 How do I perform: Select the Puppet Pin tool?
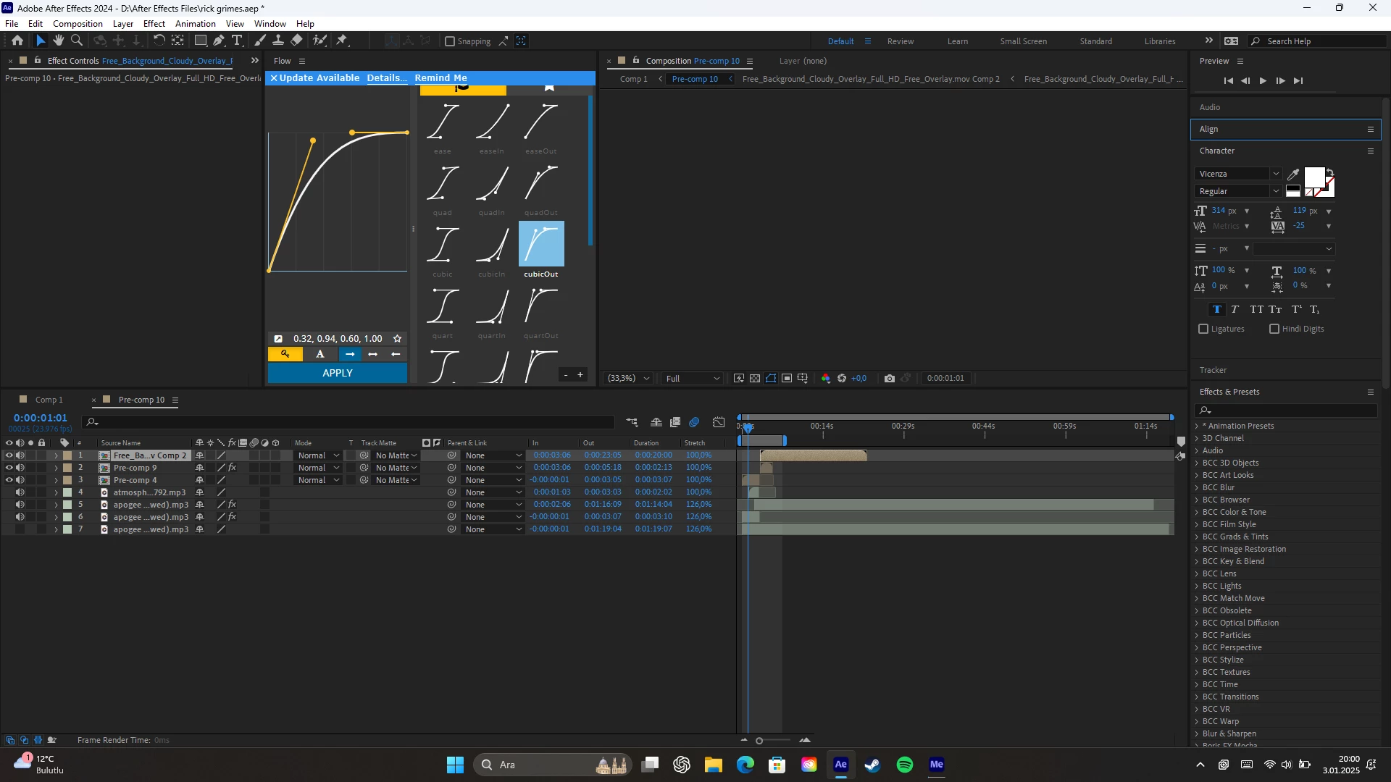point(342,41)
